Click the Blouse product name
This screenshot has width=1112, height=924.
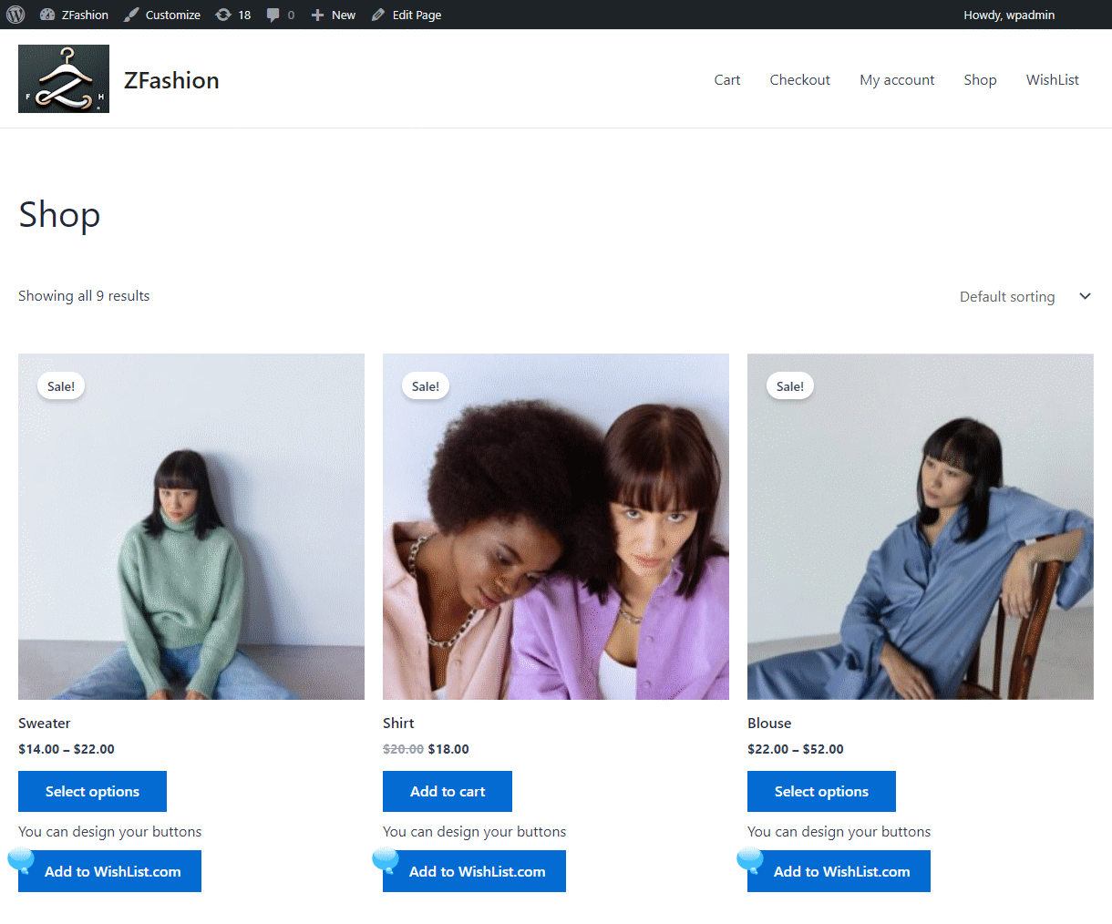point(769,723)
